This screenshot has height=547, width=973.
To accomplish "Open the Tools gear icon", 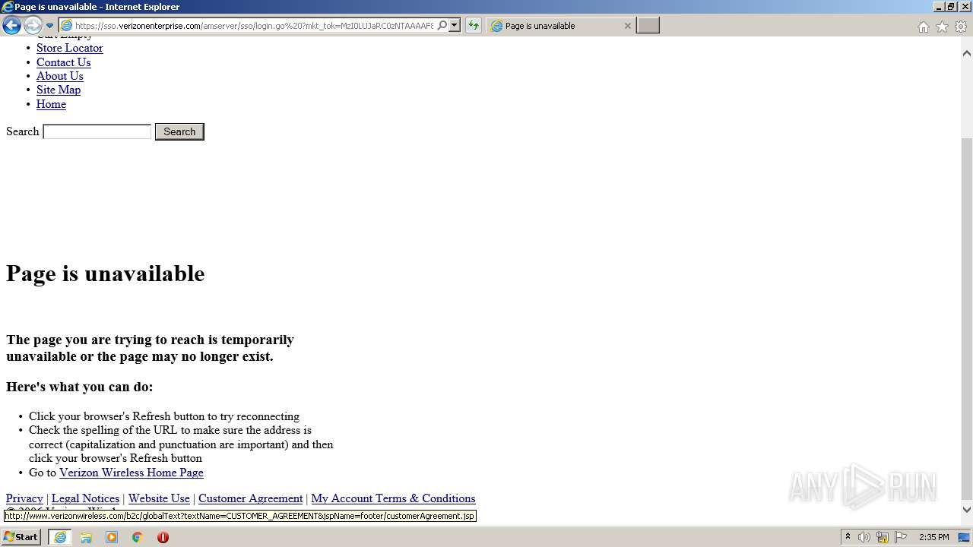I will pos(961,27).
